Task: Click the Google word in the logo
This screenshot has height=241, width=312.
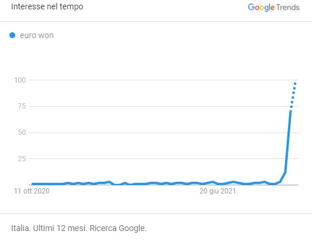Action: [x=261, y=8]
